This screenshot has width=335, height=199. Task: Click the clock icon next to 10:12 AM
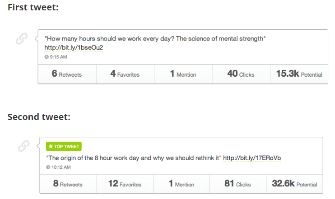pos(48,167)
